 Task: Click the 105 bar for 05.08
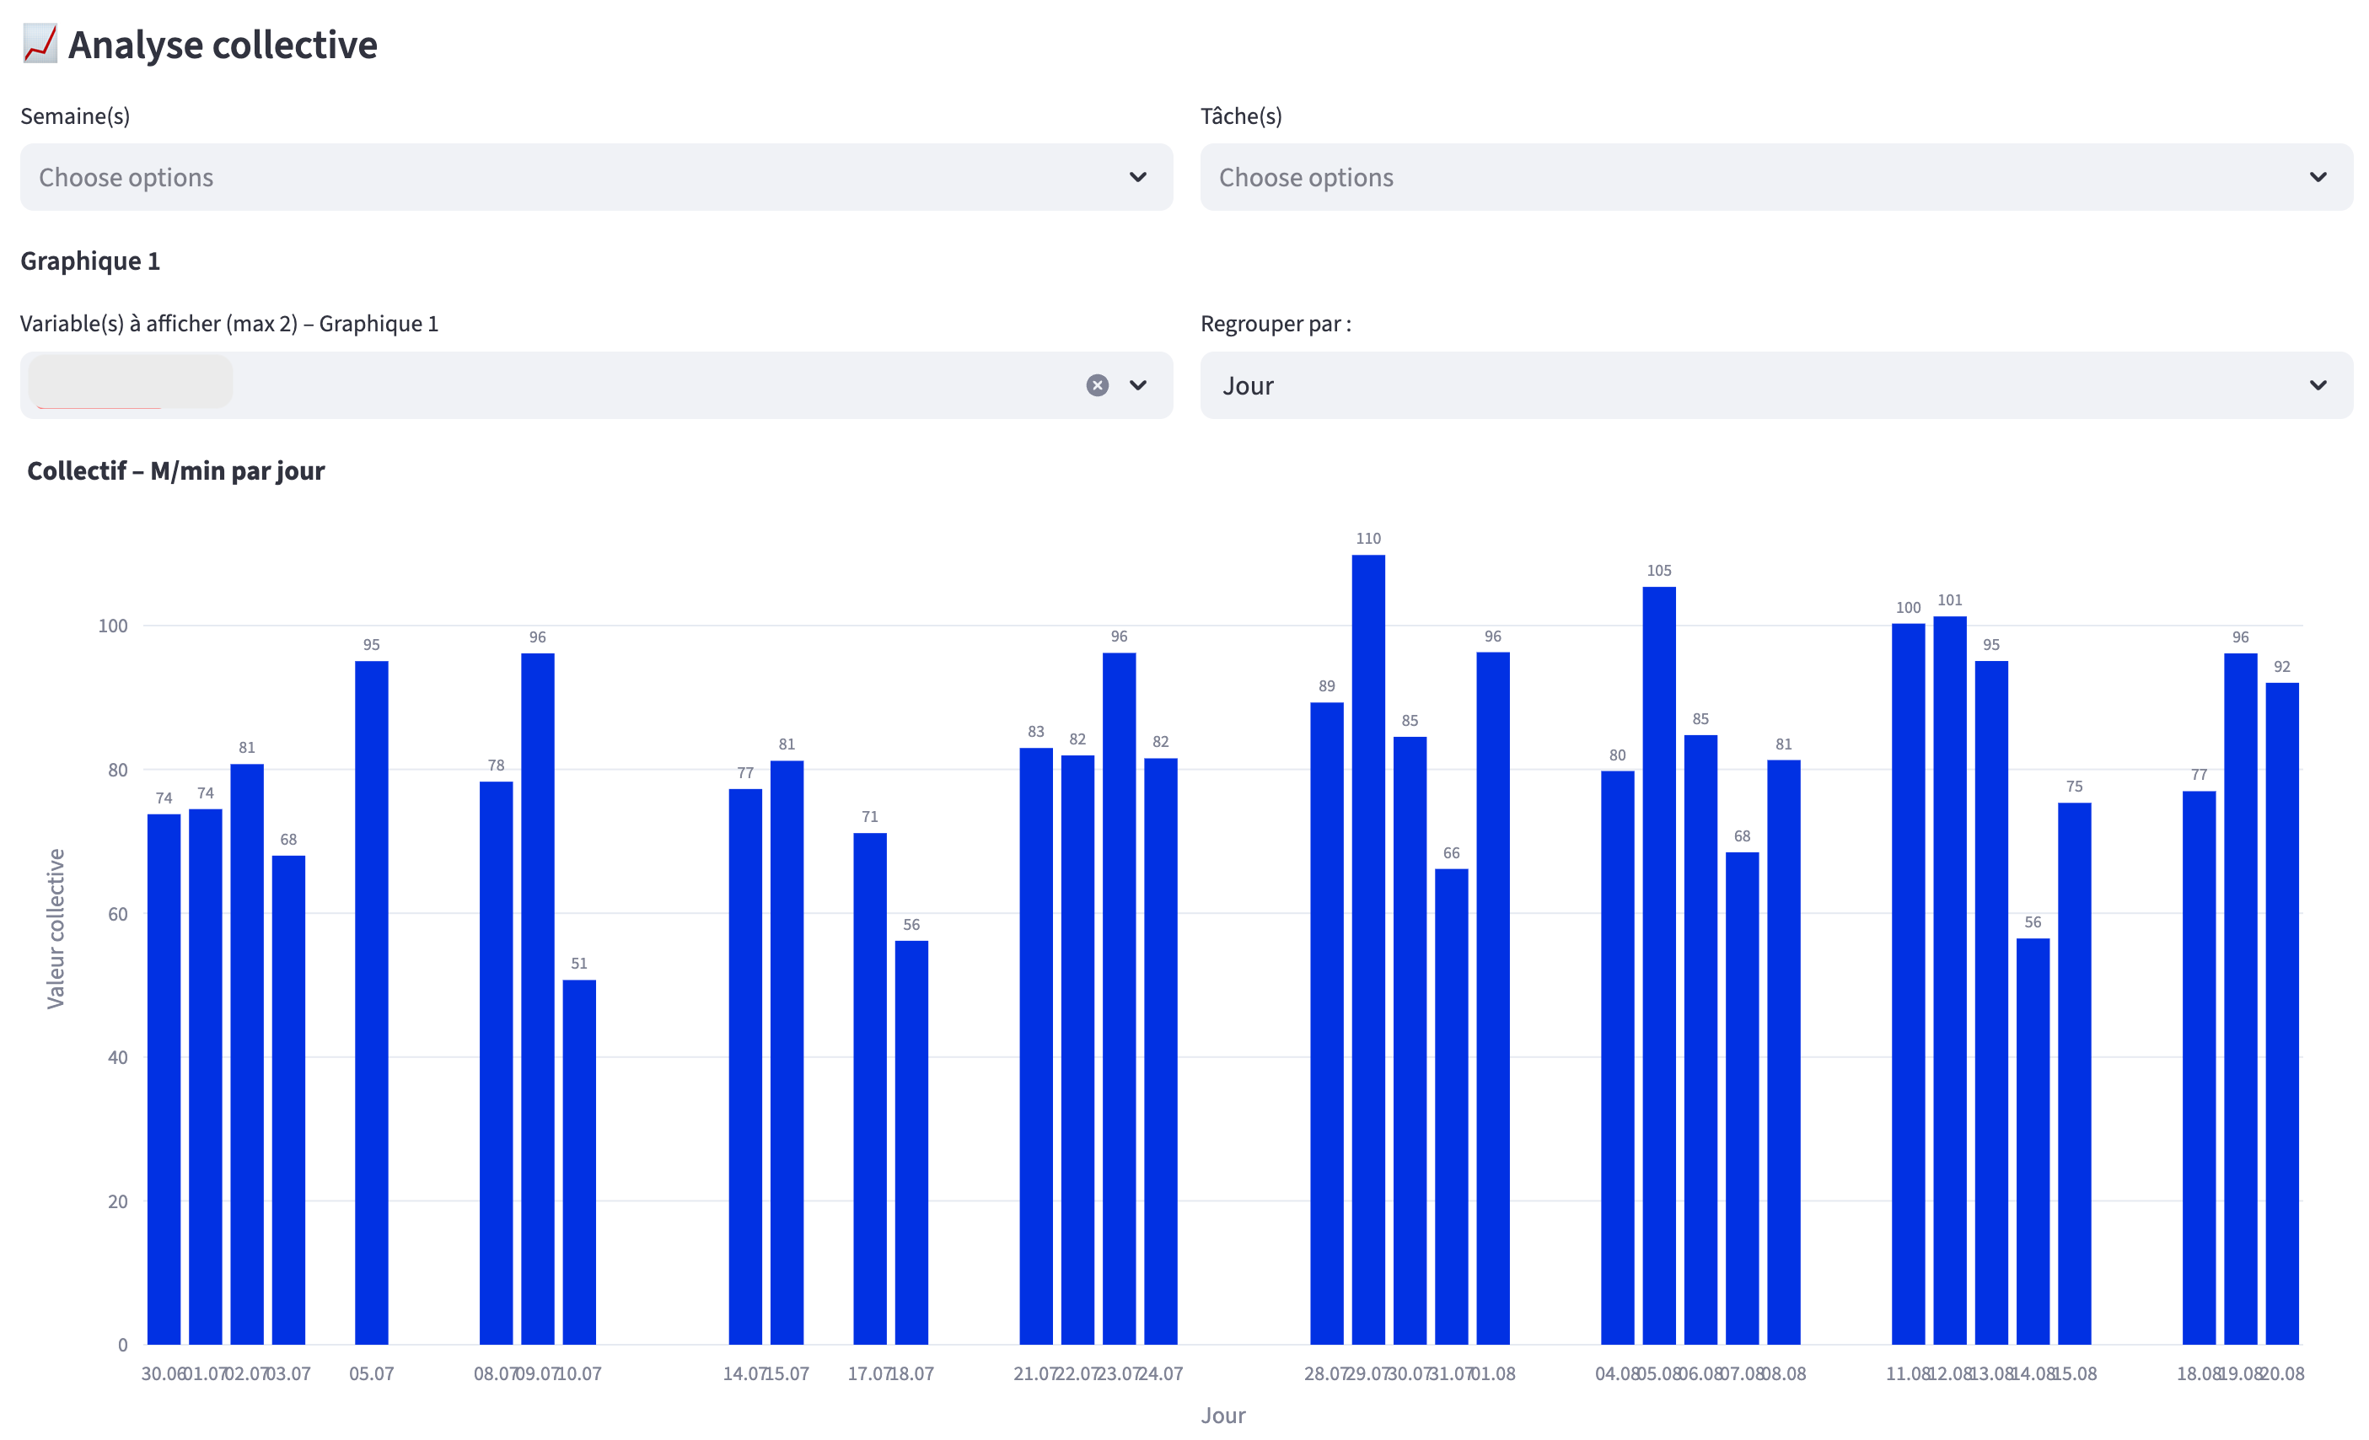click(x=1658, y=966)
